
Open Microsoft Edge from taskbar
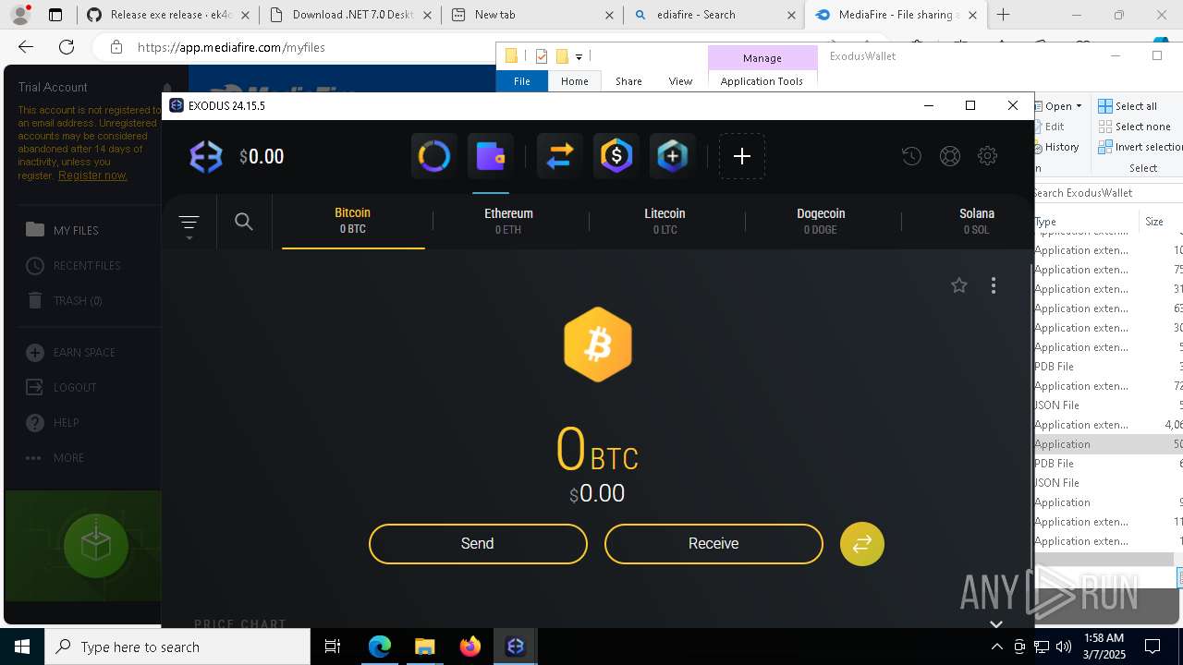380,647
